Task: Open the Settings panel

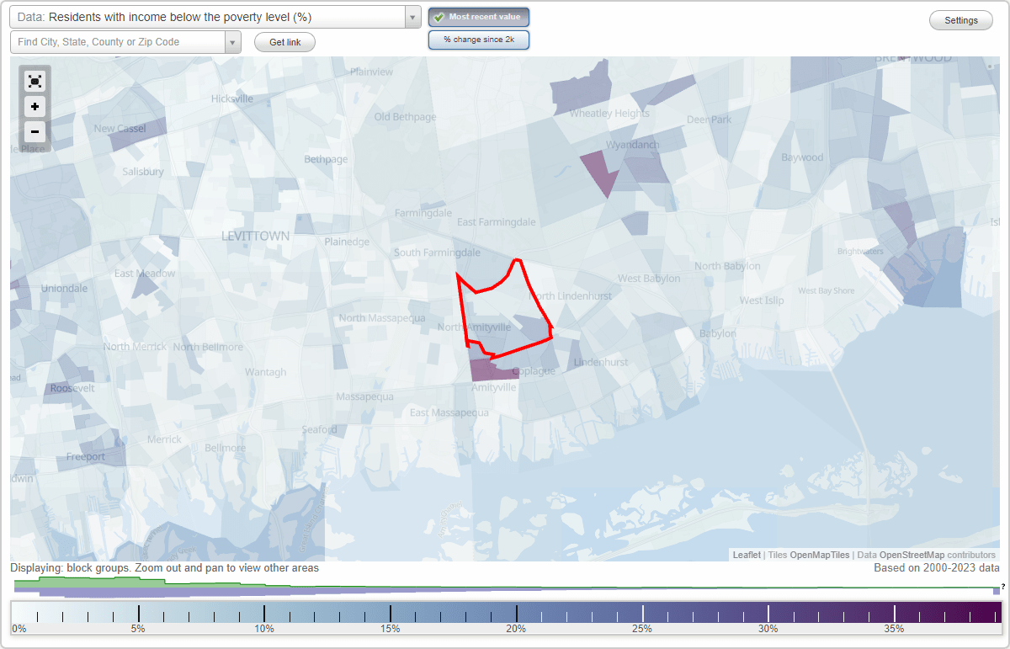Action: point(960,19)
